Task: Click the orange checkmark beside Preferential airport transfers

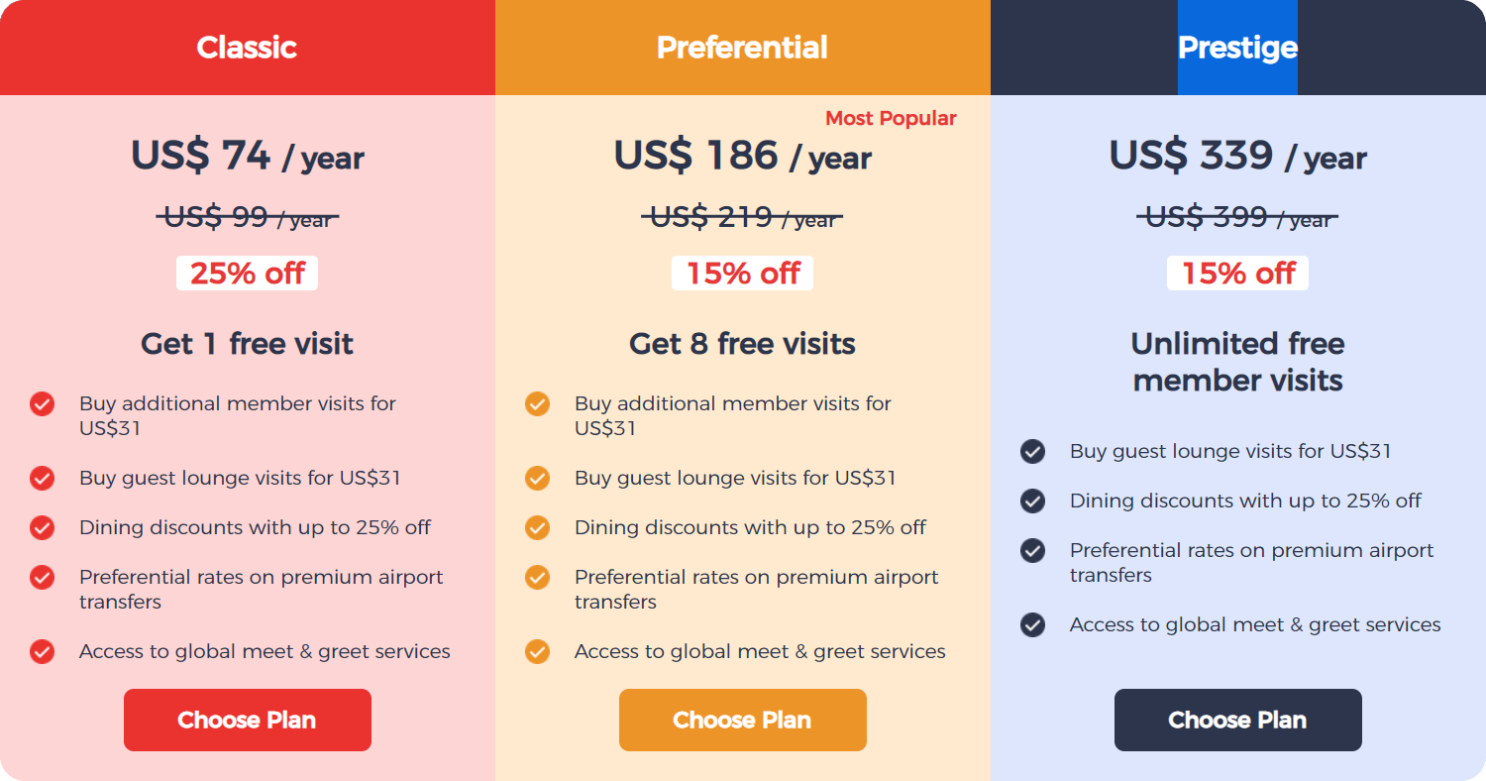Action: 537,577
